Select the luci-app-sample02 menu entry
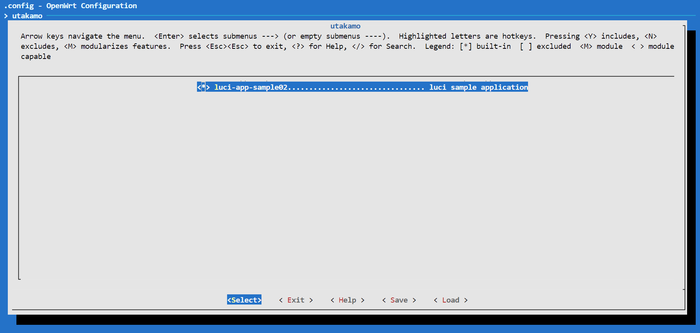The width and height of the screenshot is (700, 333). [362, 87]
